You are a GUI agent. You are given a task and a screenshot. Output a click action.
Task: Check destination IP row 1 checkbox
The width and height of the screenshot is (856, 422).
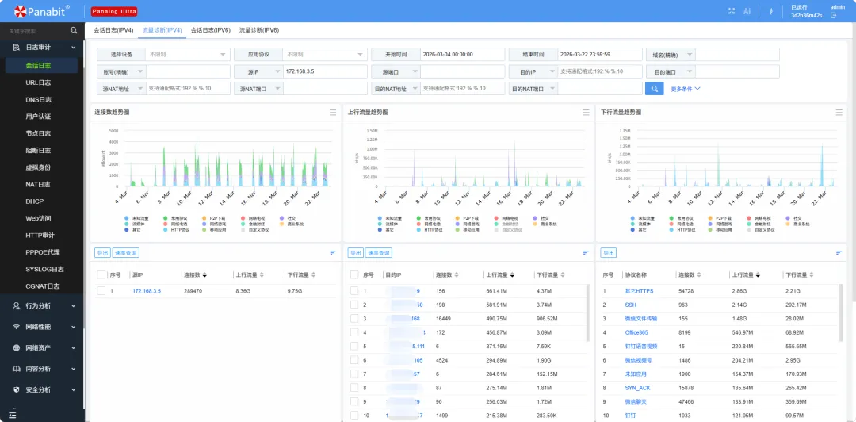point(354,291)
